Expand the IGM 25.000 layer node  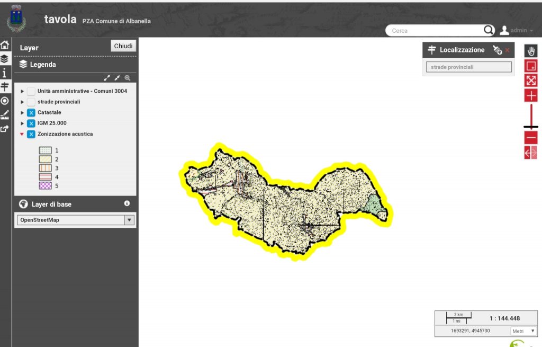click(x=22, y=123)
